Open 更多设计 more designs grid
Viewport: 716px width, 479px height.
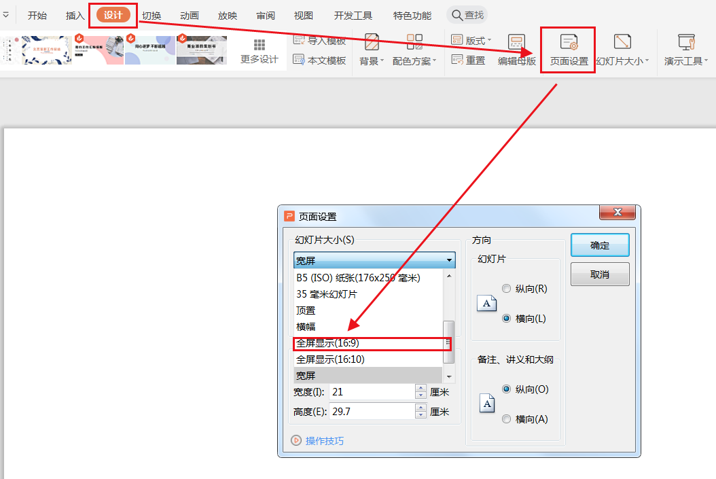[x=259, y=51]
